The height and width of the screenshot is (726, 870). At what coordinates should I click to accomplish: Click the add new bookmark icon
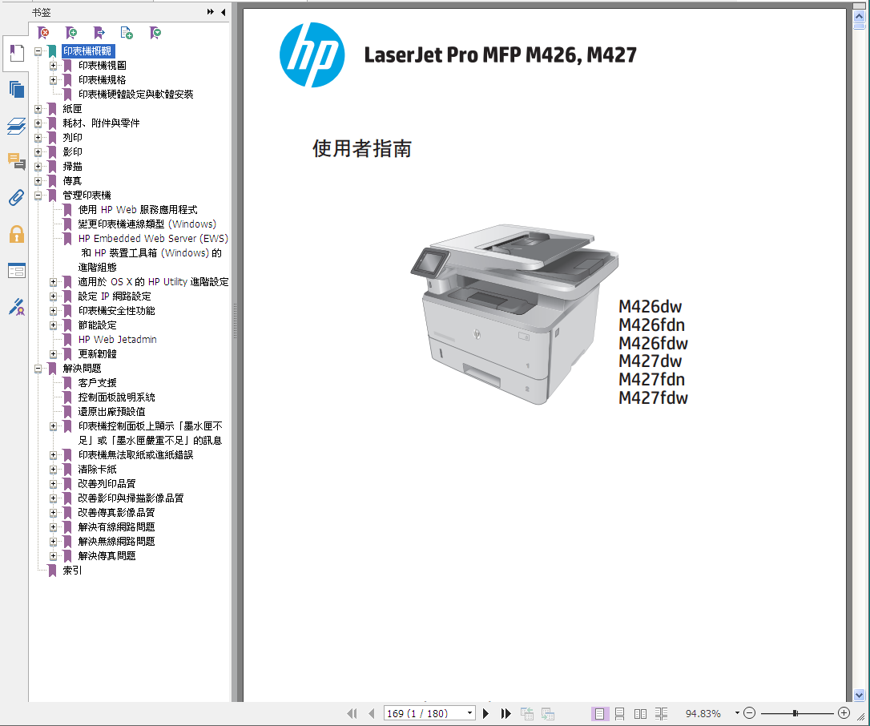coord(71,34)
